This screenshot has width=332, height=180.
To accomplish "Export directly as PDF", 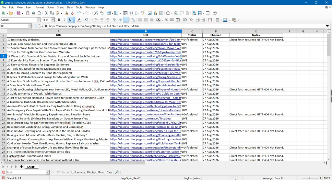I will coord(28,13).
